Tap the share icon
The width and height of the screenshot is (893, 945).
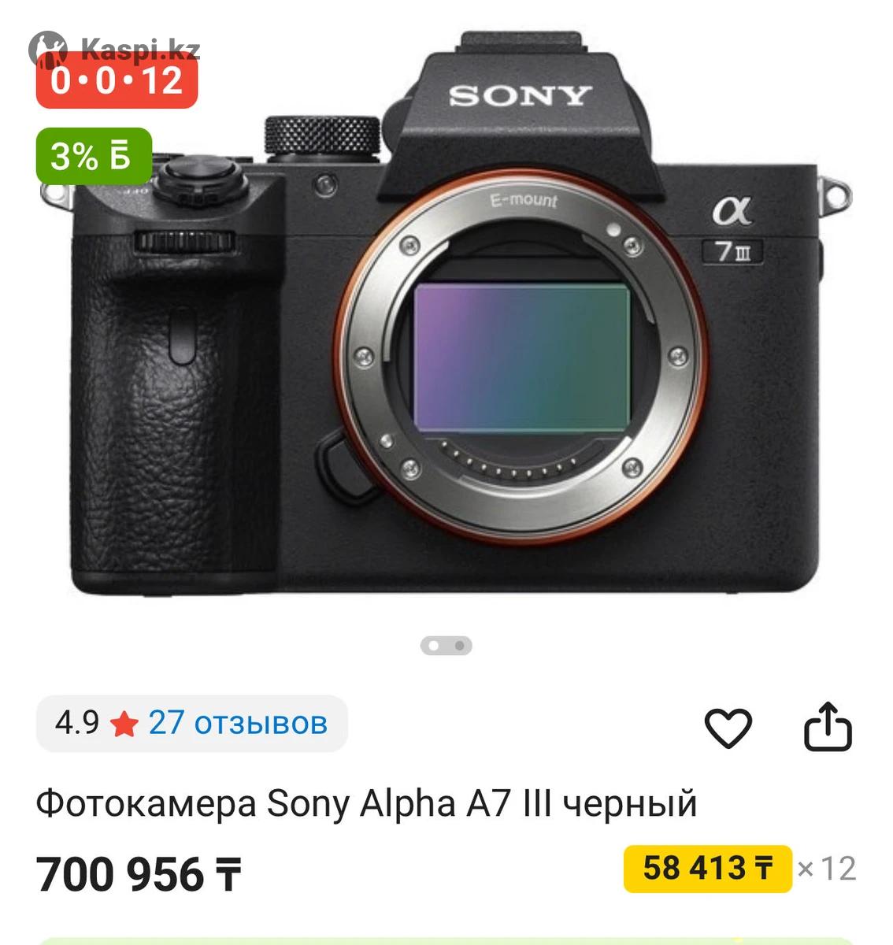(x=828, y=726)
